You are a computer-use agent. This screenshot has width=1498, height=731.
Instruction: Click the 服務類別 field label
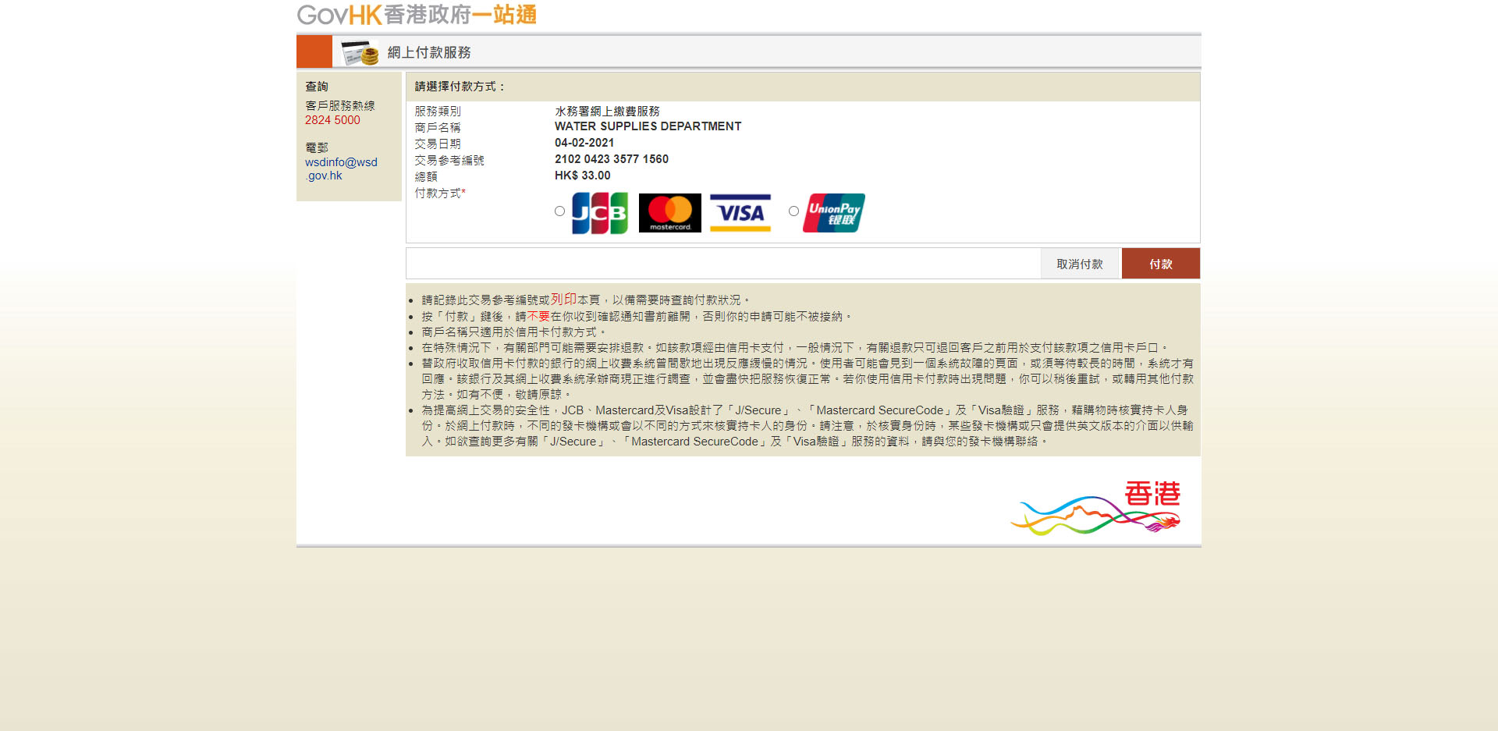click(438, 111)
